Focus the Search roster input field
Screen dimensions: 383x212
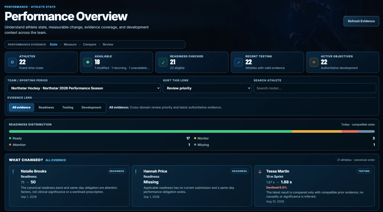315,88
